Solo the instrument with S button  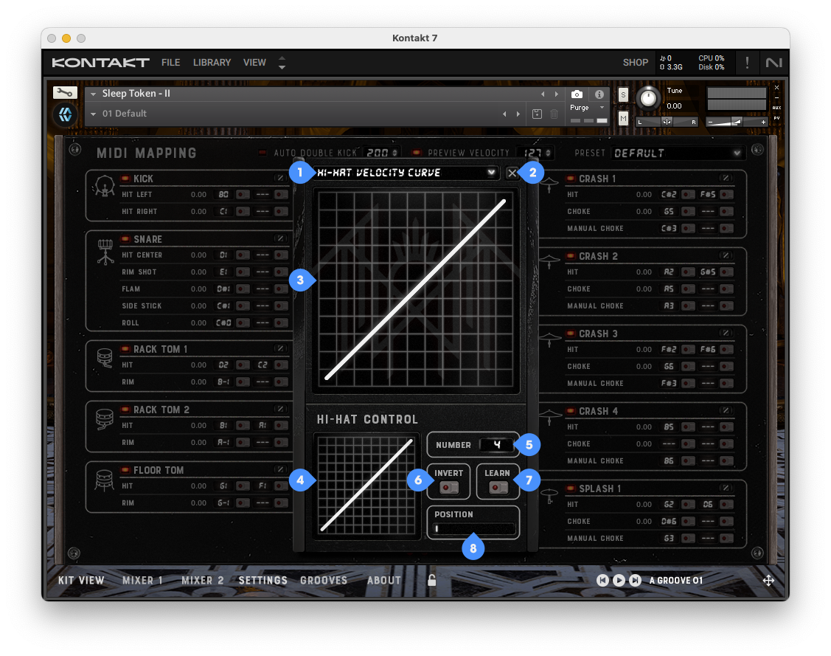pos(623,94)
